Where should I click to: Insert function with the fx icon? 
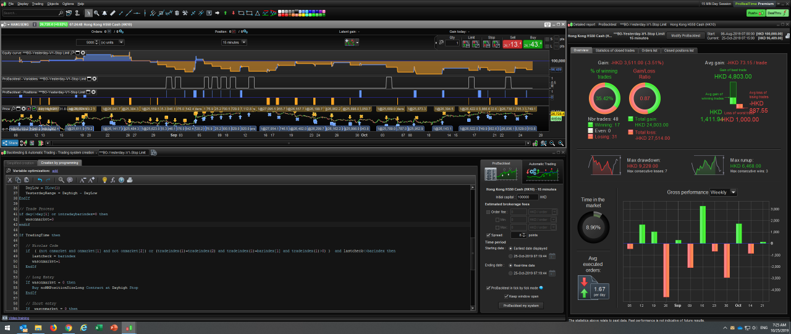(x=112, y=180)
